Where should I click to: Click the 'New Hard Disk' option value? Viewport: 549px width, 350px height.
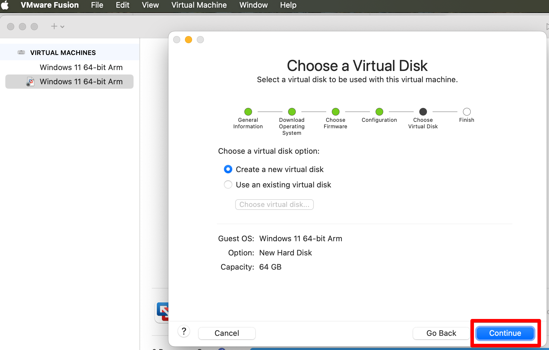tap(285, 253)
